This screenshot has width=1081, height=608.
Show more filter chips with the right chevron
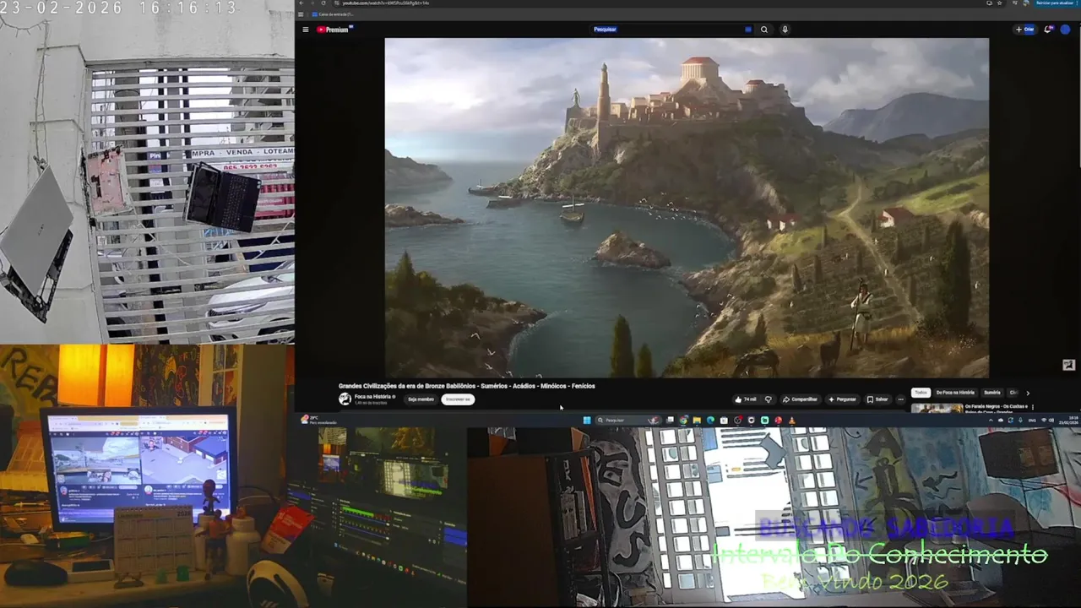[x=1028, y=393]
